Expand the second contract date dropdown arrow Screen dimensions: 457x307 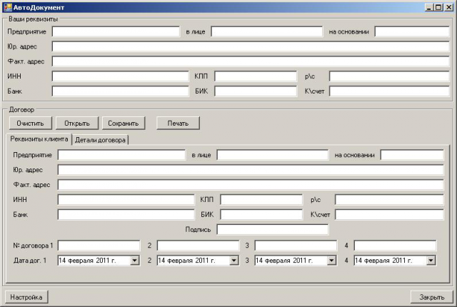click(233, 261)
